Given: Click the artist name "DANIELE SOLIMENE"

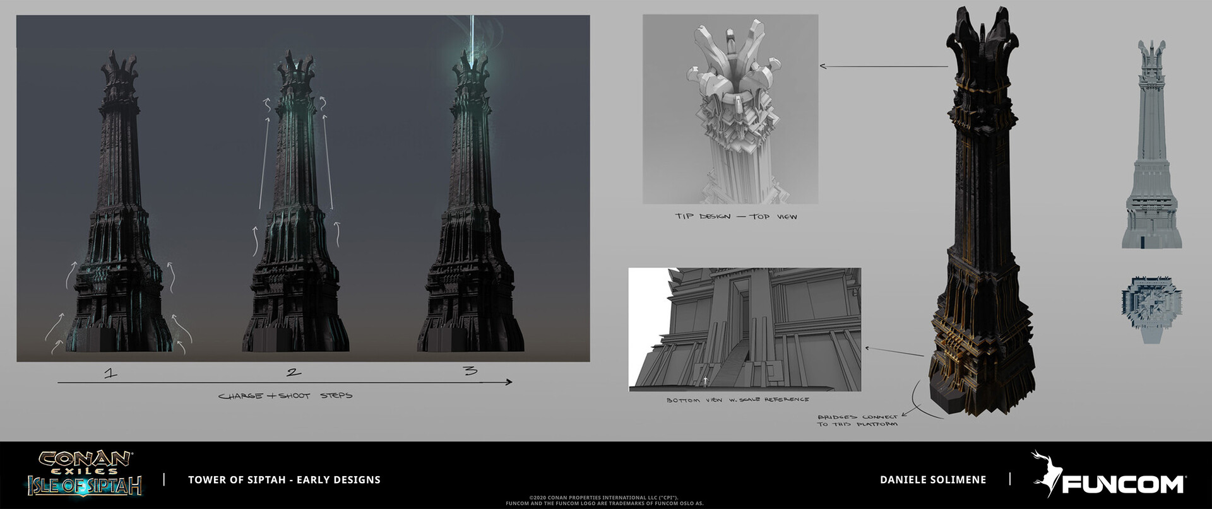Looking at the screenshot, I should 933,480.
